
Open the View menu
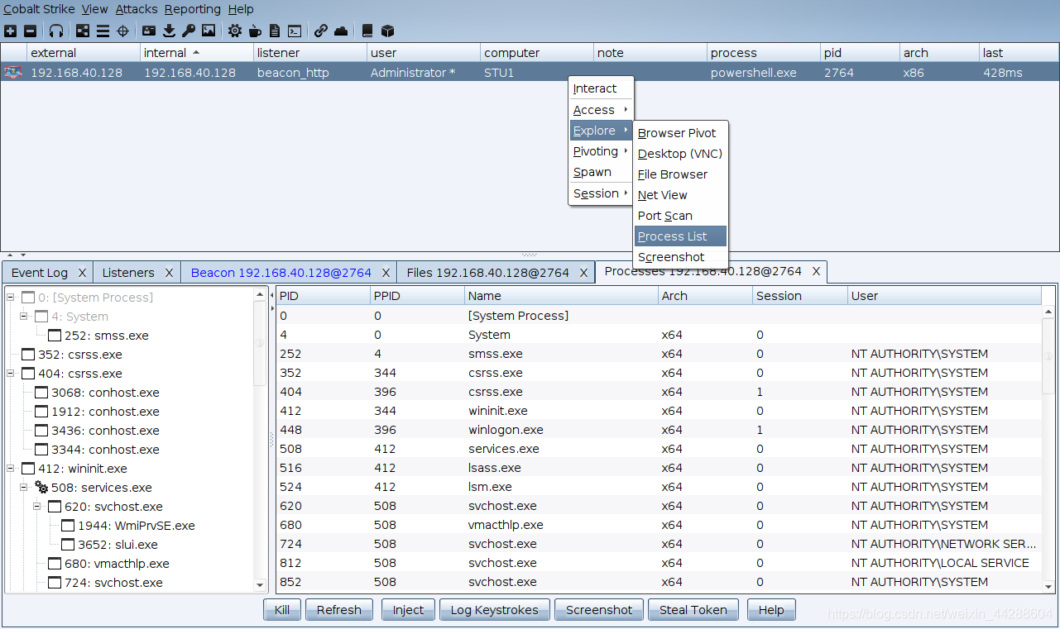95,9
